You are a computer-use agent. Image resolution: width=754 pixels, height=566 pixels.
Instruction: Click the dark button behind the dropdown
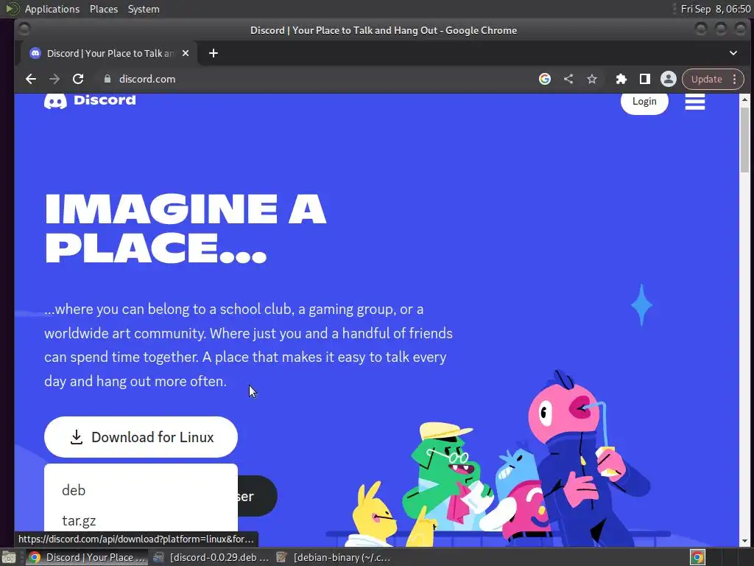[257, 496]
